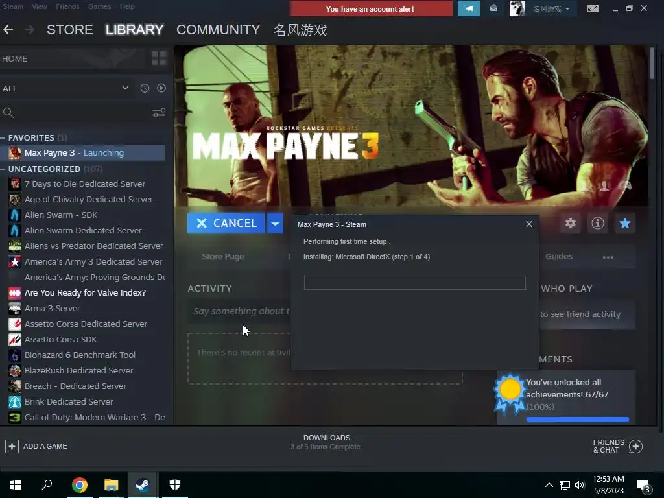Sort library by recent activity clock icon

pos(145,88)
